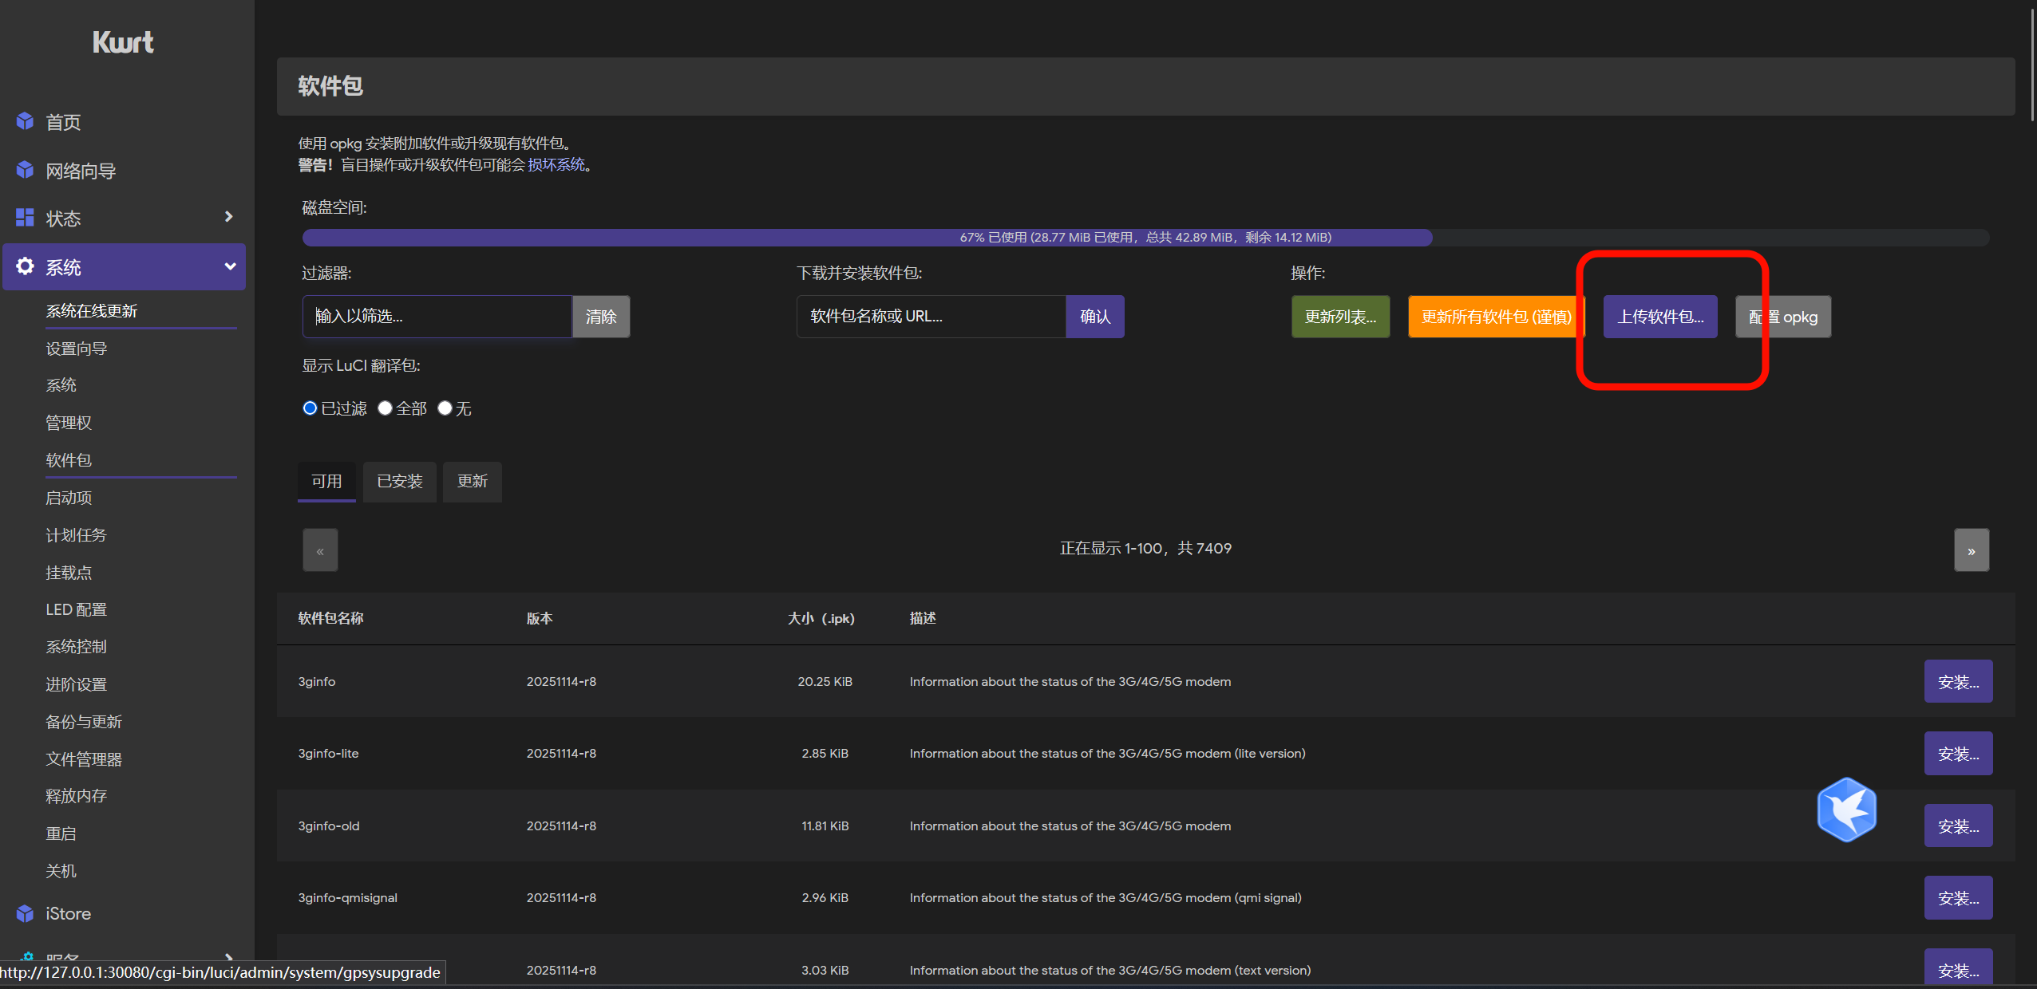Open the 损坏系统 warning link
2037x989 pixels.
(x=556, y=165)
